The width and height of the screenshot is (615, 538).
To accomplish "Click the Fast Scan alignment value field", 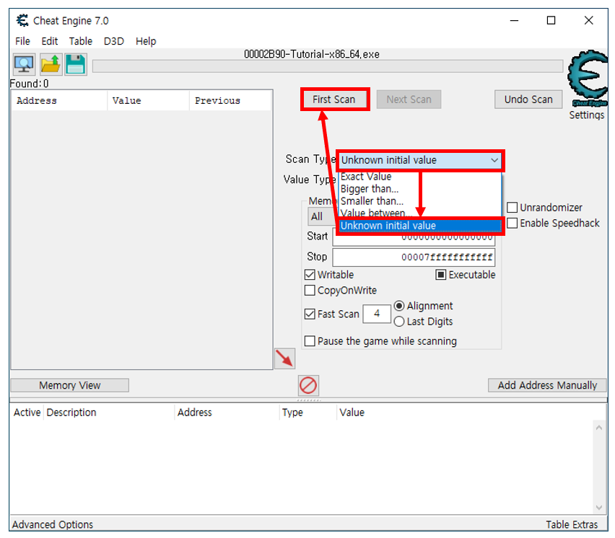I will pos(377,314).
